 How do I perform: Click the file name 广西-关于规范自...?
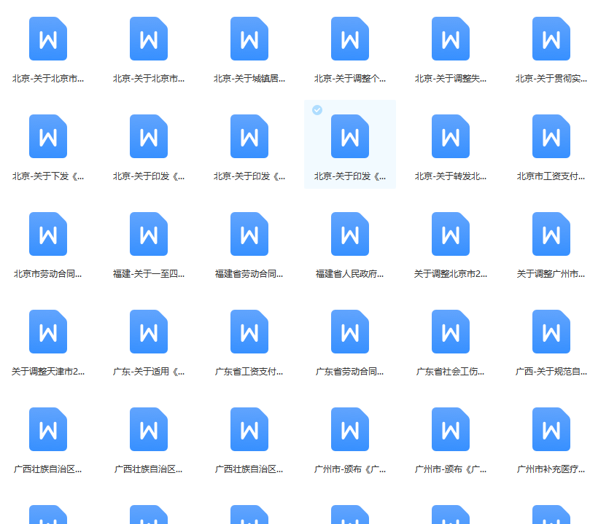(551, 372)
